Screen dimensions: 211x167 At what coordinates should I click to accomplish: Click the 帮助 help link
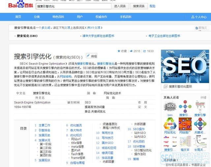pyautogui.click(x=152, y=6)
